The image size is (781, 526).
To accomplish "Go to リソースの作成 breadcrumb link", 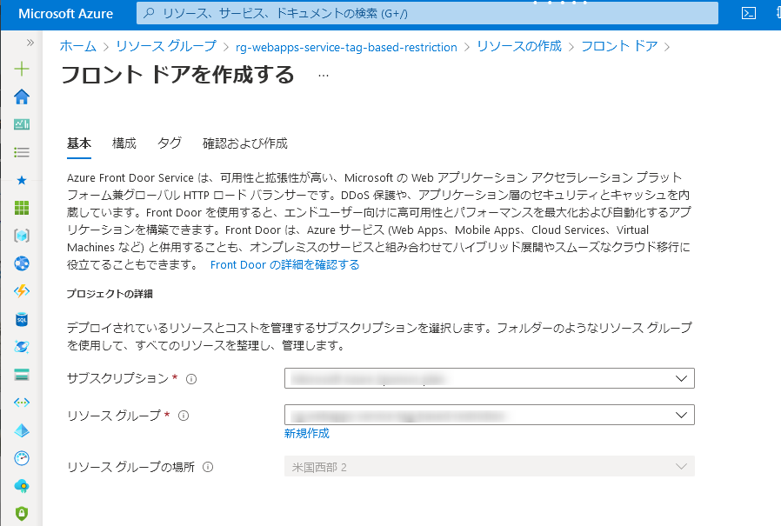I will click(x=519, y=46).
